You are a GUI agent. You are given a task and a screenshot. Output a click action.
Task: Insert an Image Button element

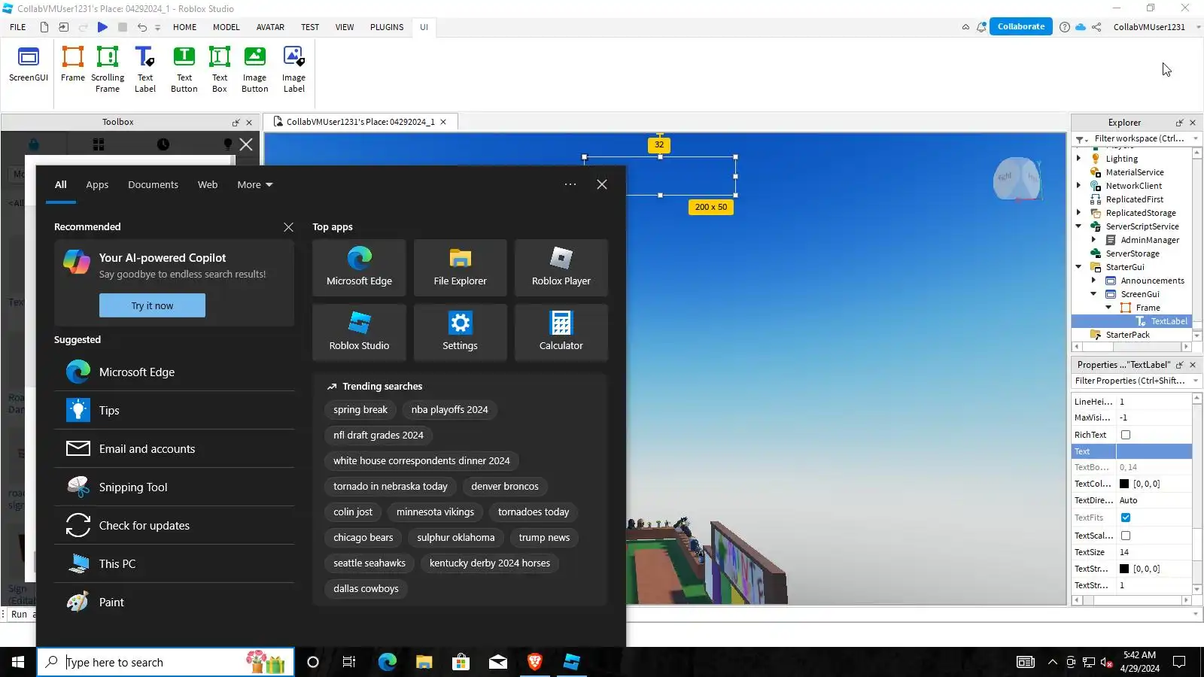click(x=255, y=69)
